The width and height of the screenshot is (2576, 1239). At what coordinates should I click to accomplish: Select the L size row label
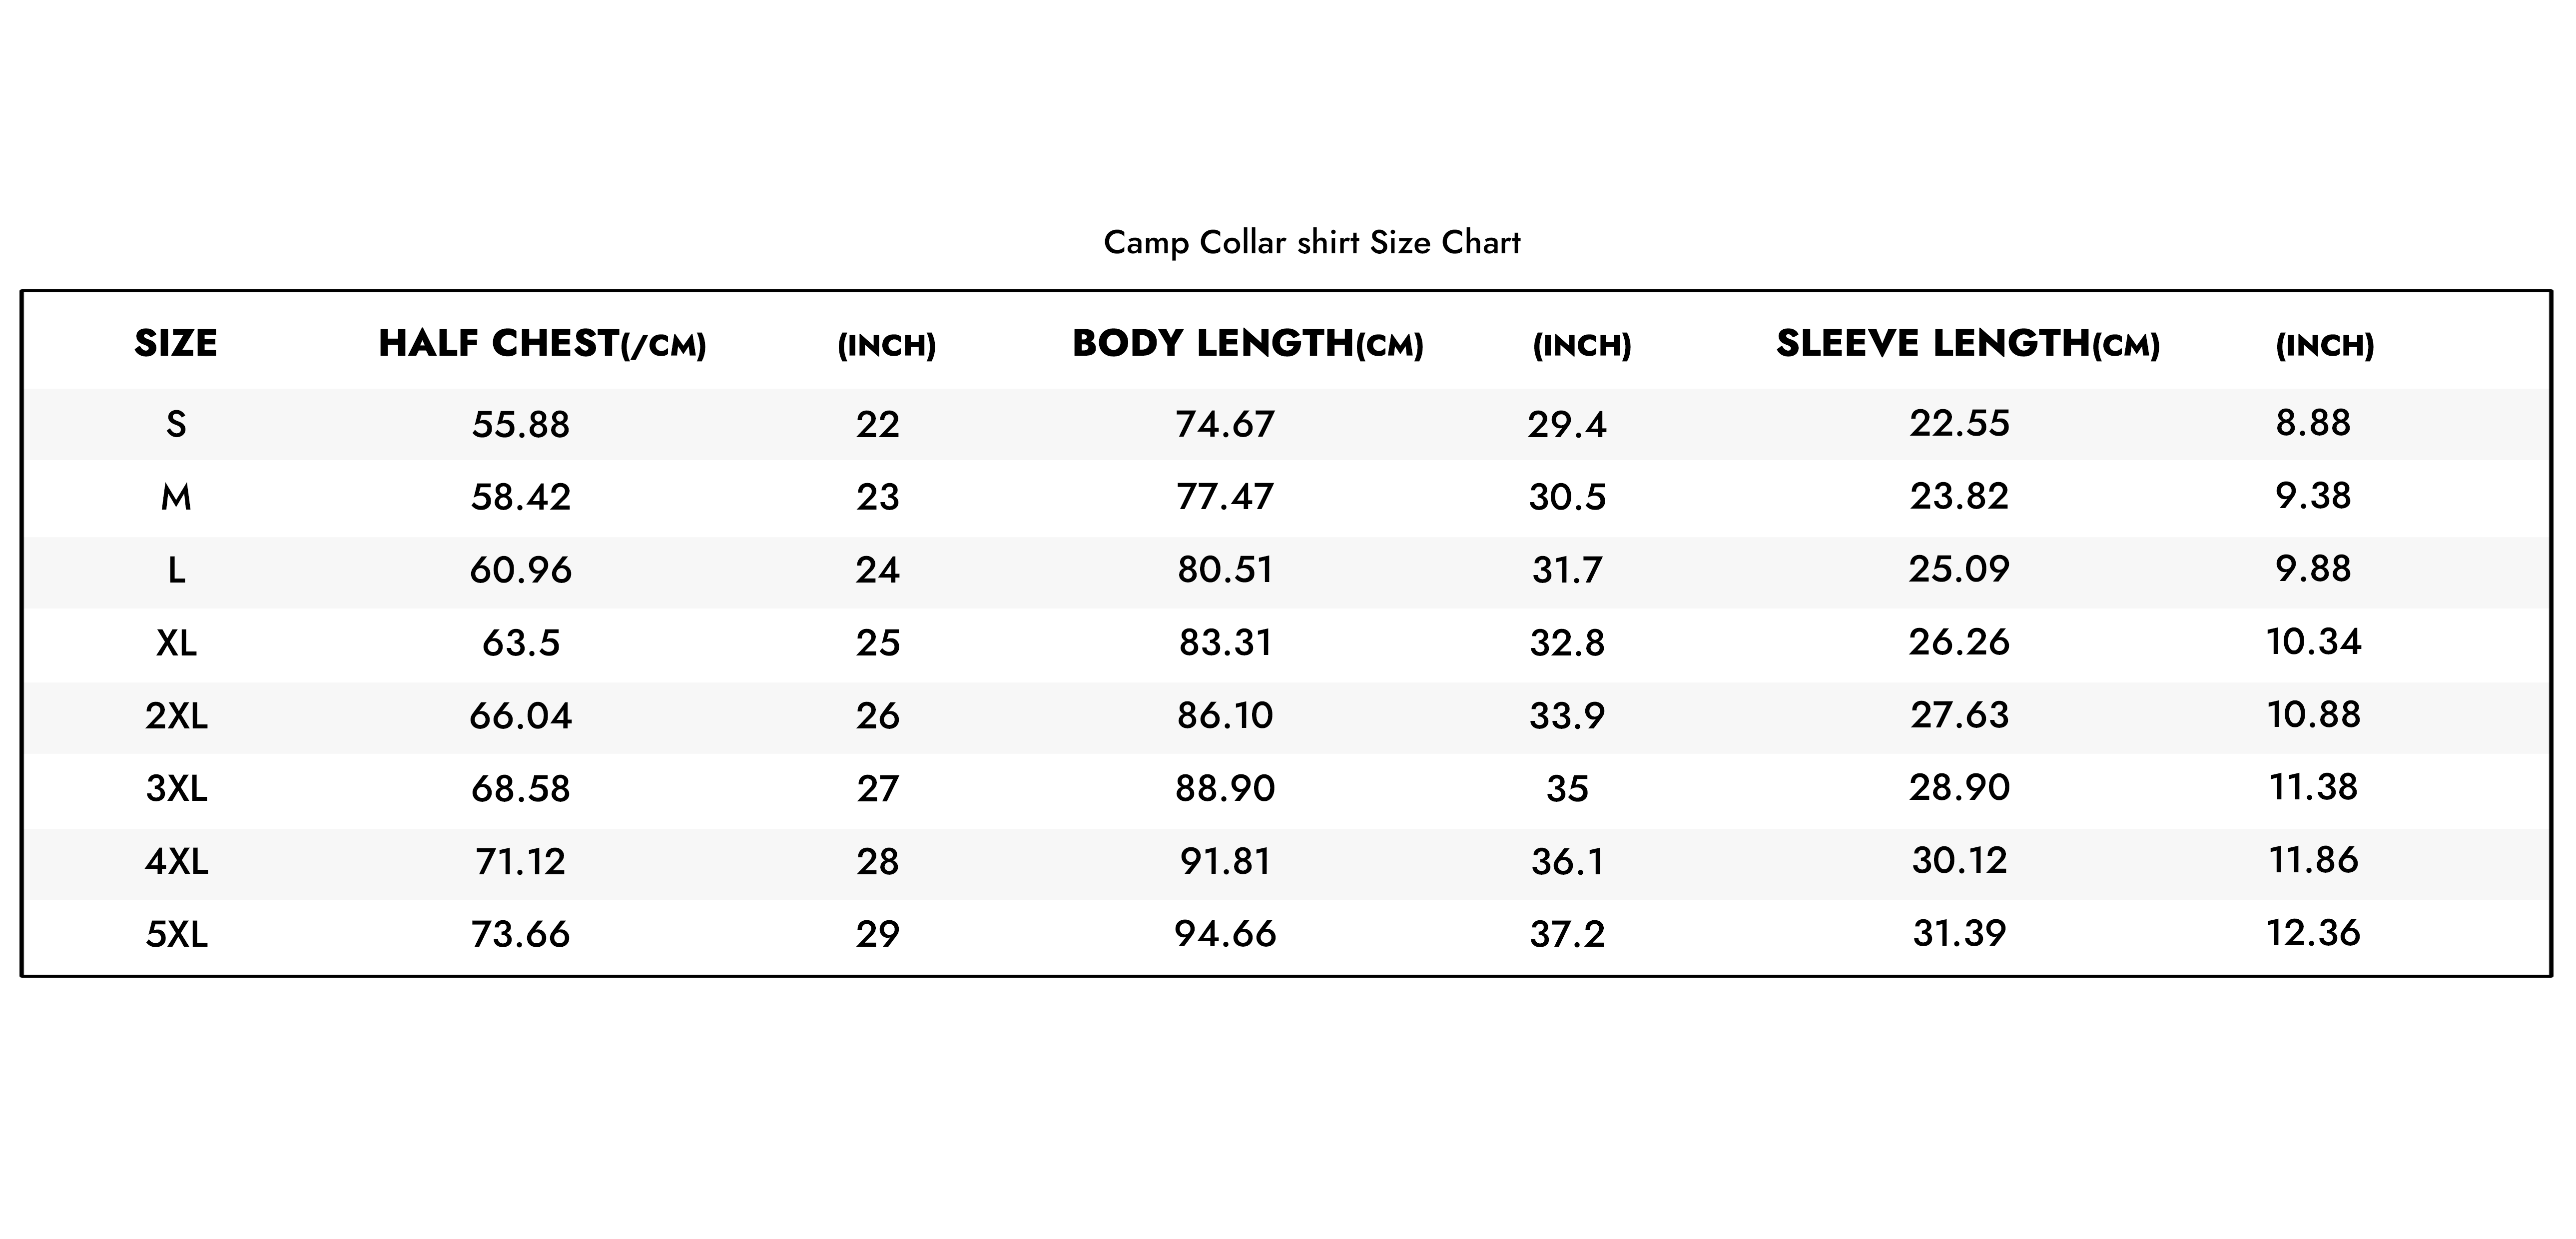coord(176,571)
